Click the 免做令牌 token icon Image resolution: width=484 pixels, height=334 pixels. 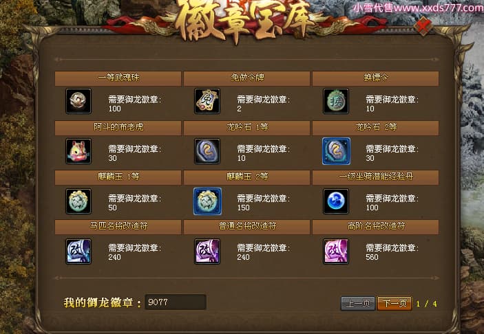(x=207, y=101)
